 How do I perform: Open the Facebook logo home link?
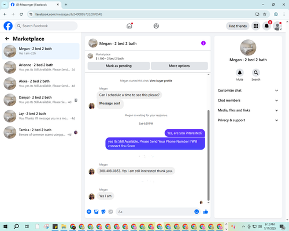[8, 26]
